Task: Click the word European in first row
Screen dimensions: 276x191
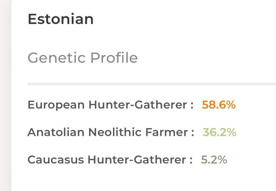Action: [x=56, y=105]
